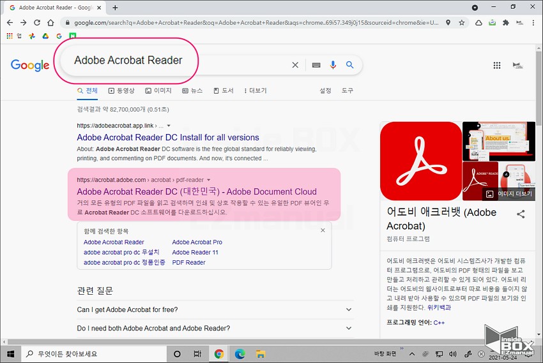Search related term adobe acrobat pro dc 정품인증
543x363 pixels.
tap(125, 263)
